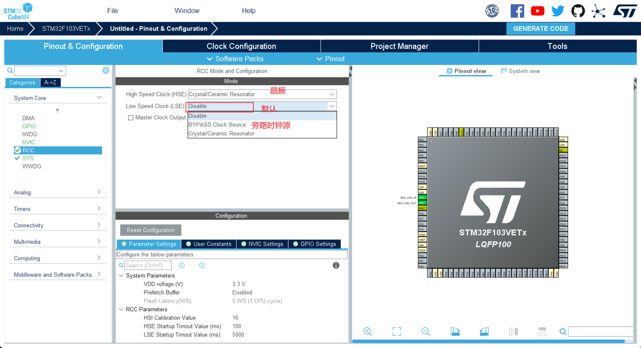
Task: Click the 10-year anniversary badge icon
Action: pos(492,11)
